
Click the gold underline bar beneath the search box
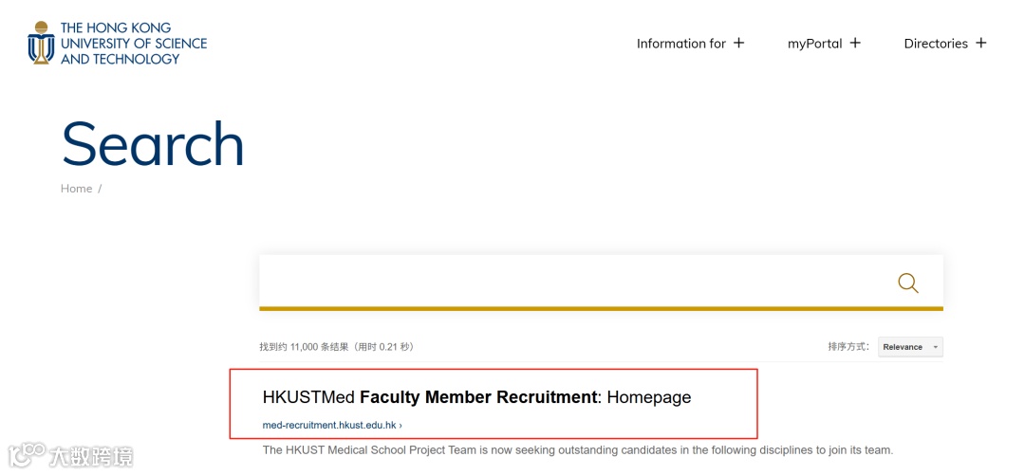point(601,308)
